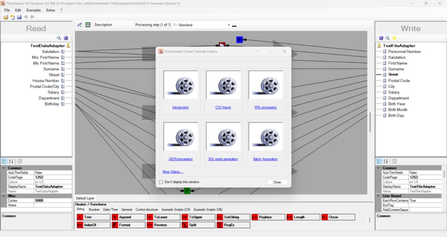Click the magnifier icon in Write panel
This screenshot has width=447, height=237.
click(x=388, y=38)
